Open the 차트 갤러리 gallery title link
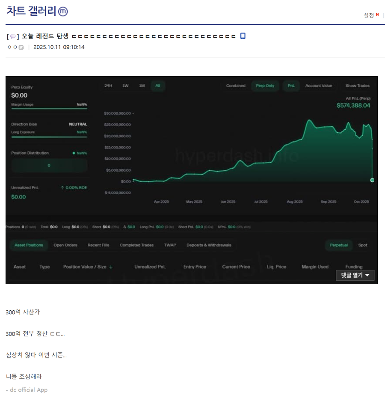 click(x=31, y=12)
